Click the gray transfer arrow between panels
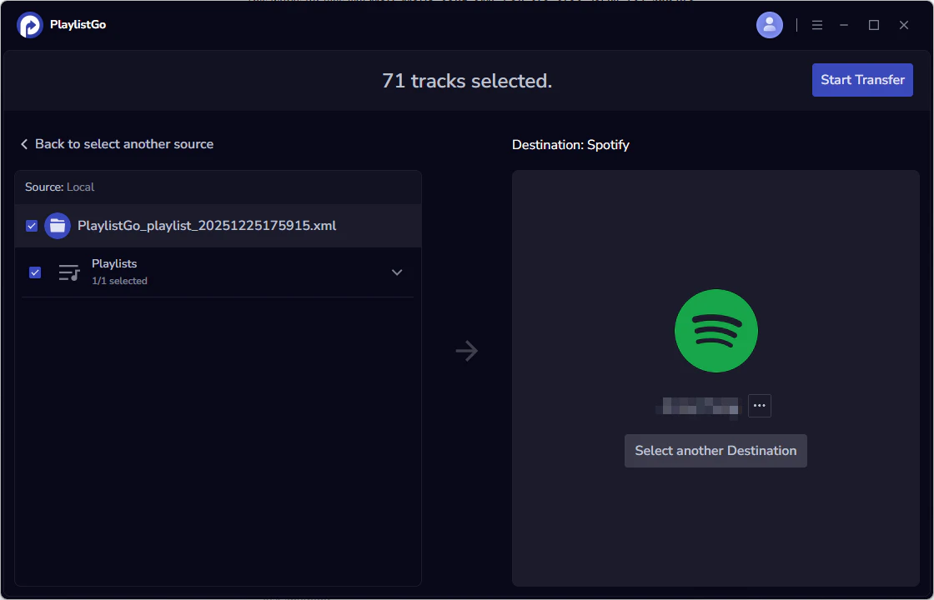This screenshot has width=934, height=600. (466, 351)
